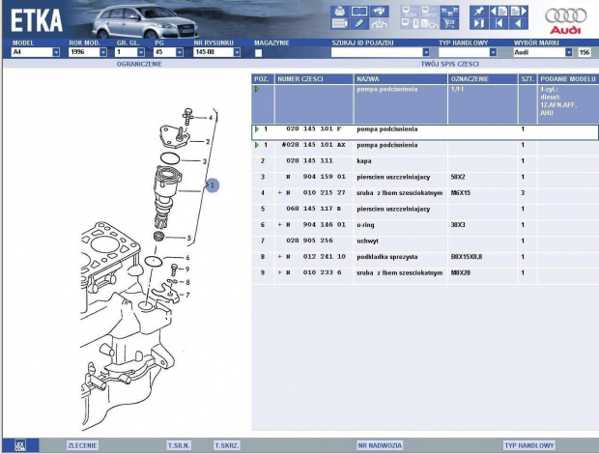Click the OZNACZENIE column header
This screenshot has width=599, height=454.
point(483,79)
